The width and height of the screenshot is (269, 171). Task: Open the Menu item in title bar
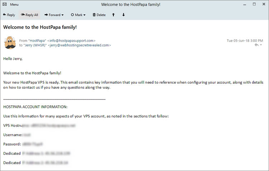tap(14, 5)
